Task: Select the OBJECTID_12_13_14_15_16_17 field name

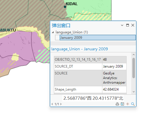Action: (x=78, y=60)
